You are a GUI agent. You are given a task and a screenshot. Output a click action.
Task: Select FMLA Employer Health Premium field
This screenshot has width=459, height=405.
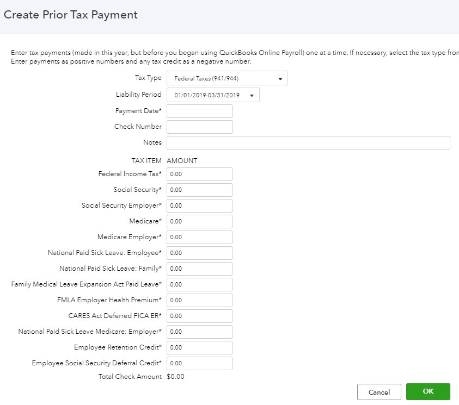point(199,300)
